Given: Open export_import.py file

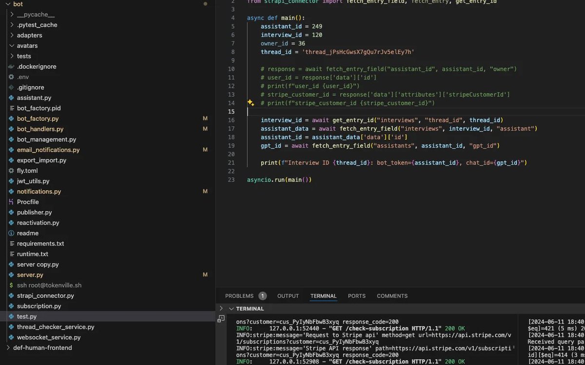Looking at the screenshot, I should [41, 160].
